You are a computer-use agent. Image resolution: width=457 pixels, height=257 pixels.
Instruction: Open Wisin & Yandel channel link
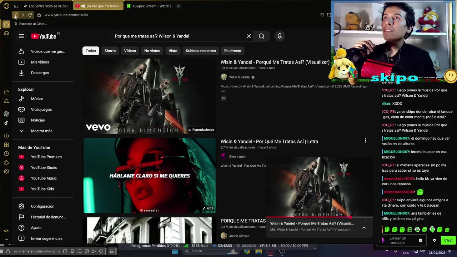click(x=240, y=77)
